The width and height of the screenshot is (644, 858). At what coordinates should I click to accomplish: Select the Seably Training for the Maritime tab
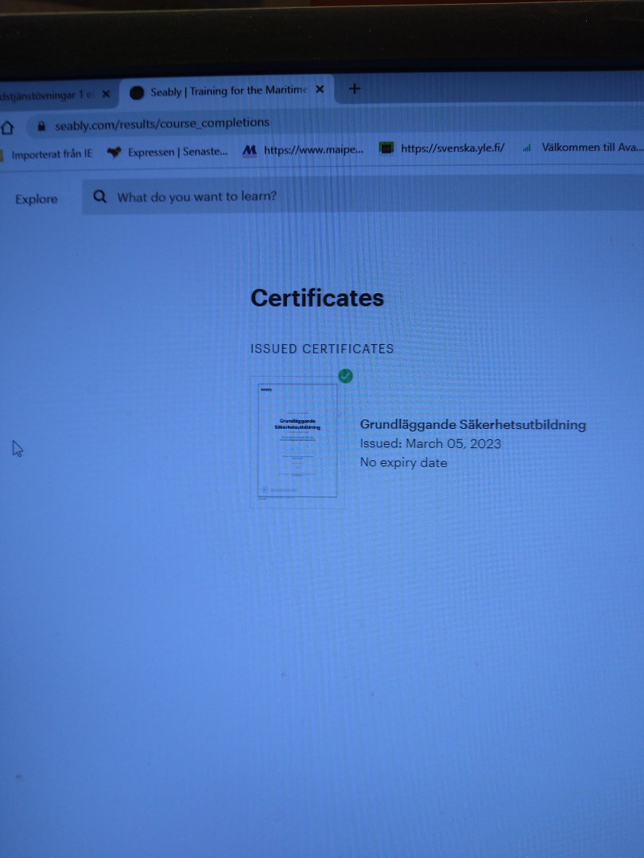[228, 91]
